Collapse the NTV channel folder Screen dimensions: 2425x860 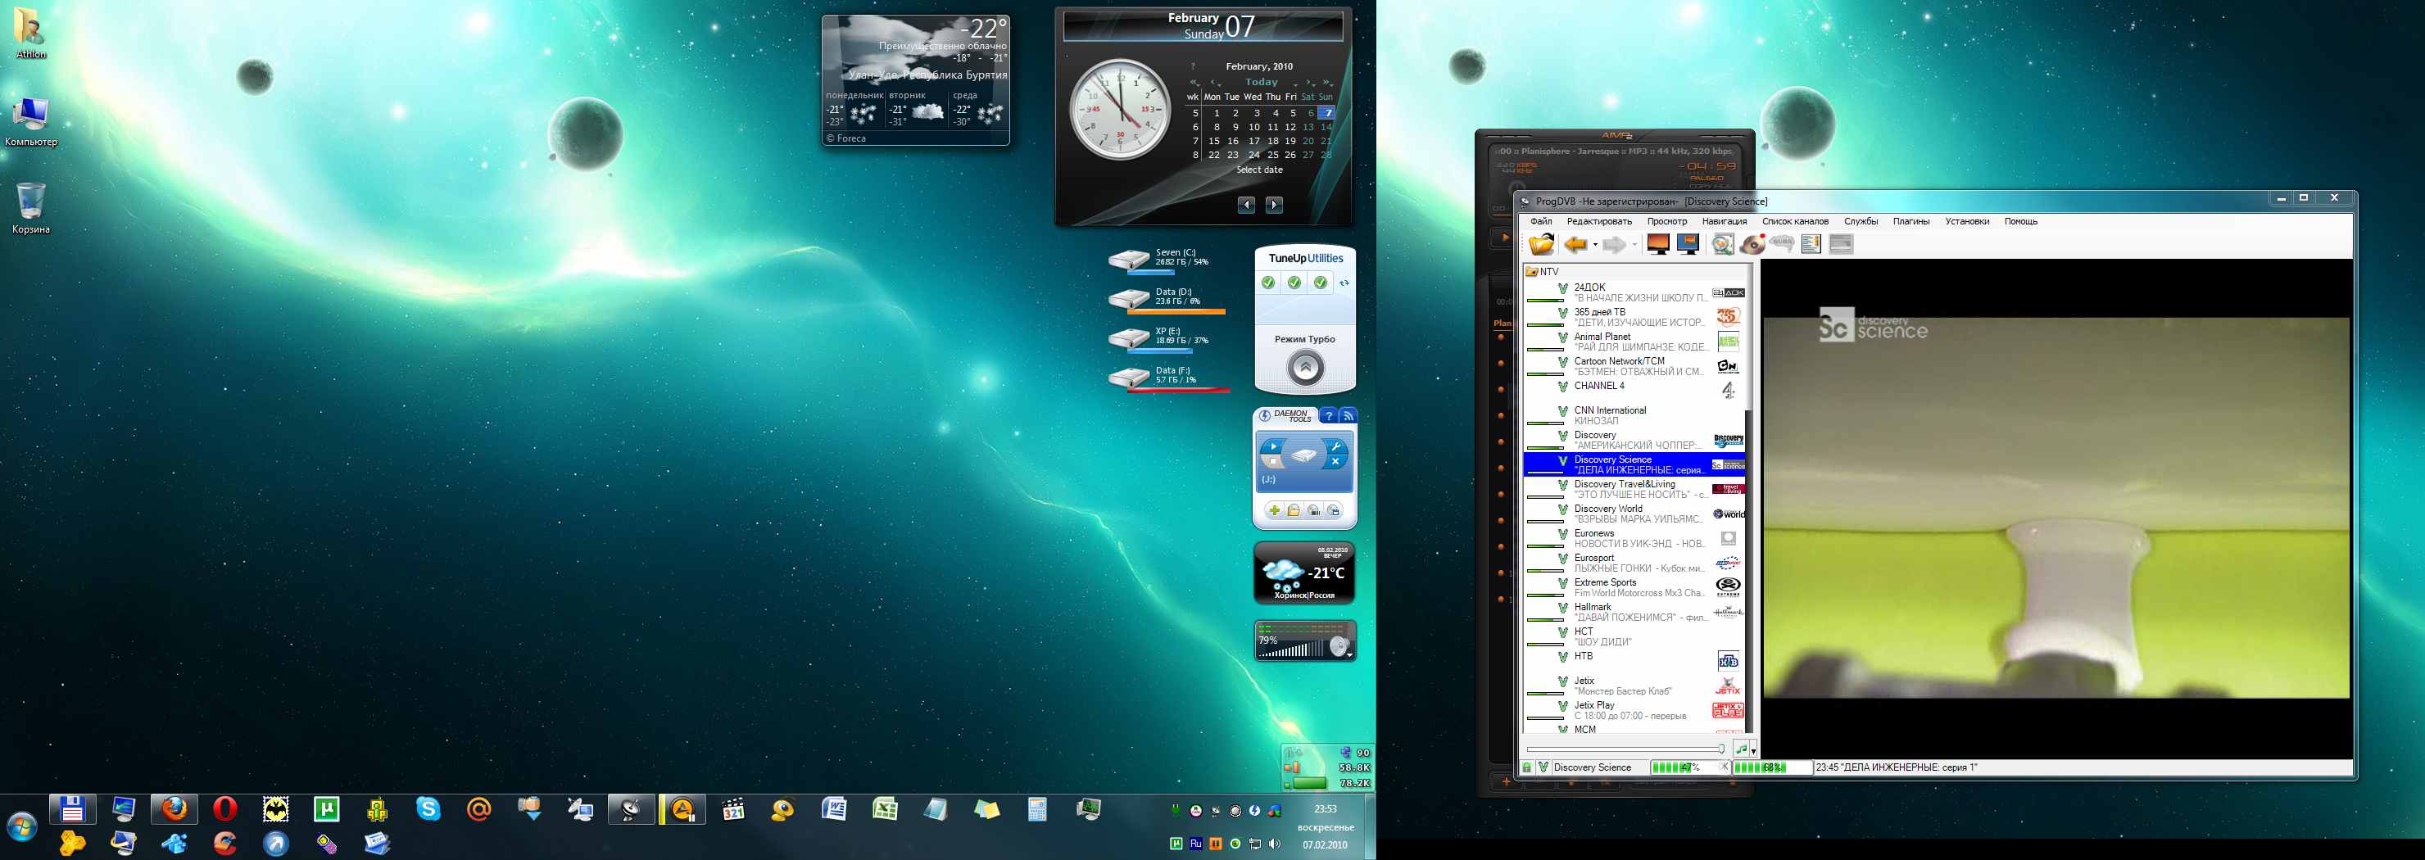1532,272
